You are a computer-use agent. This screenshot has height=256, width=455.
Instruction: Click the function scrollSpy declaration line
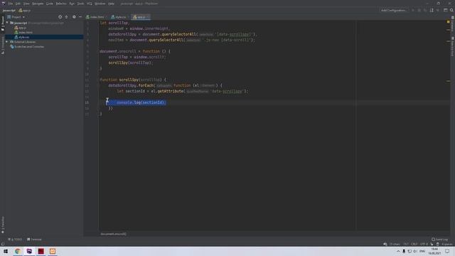click(x=133, y=80)
